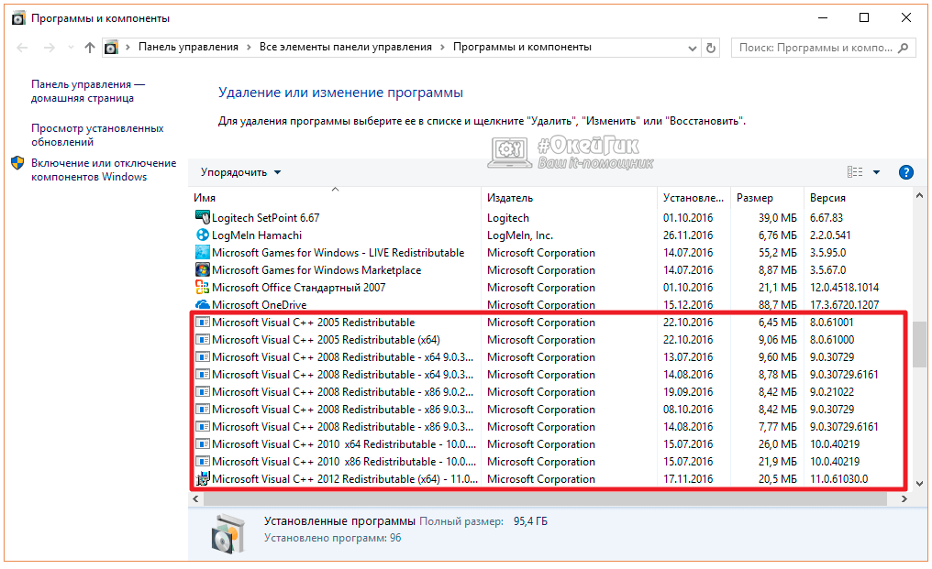Click the Games for Windows - LIVE Redistributable icon
Screen dimensions: 932x569
point(203,252)
